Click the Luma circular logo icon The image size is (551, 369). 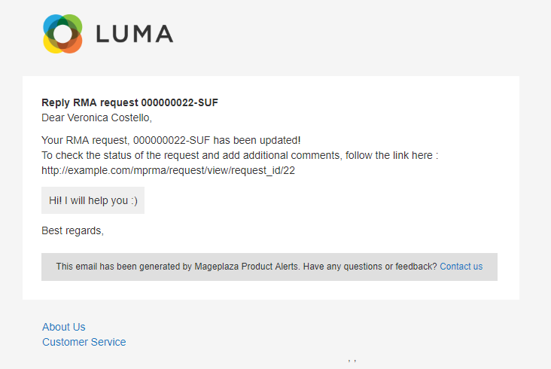(x=62, y=34)
